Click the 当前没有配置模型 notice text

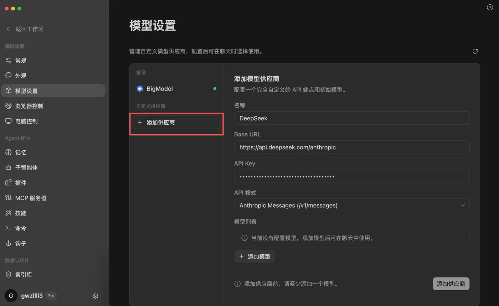pos(313,238)
